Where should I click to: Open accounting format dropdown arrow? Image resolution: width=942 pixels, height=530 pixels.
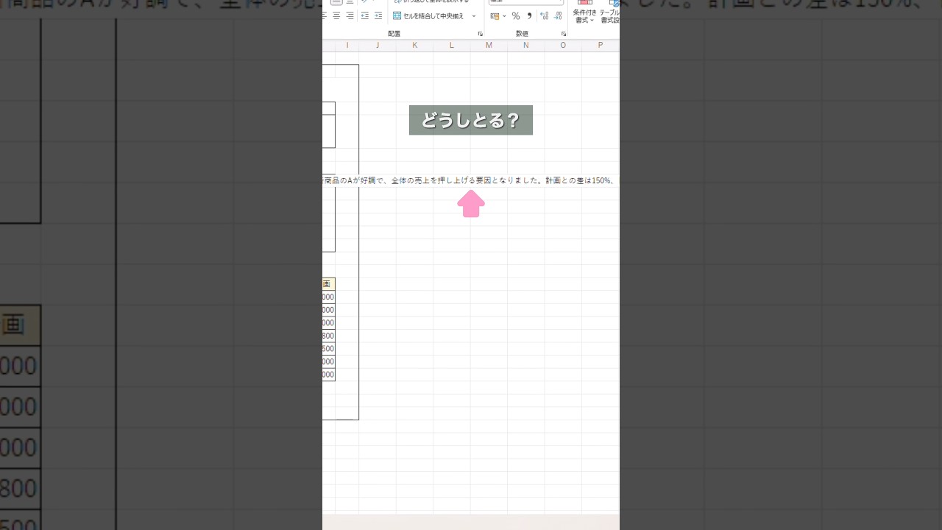[504, 15]
